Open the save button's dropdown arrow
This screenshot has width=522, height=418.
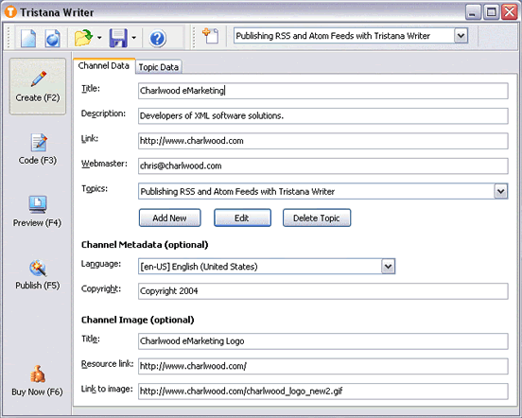point(134,38)
